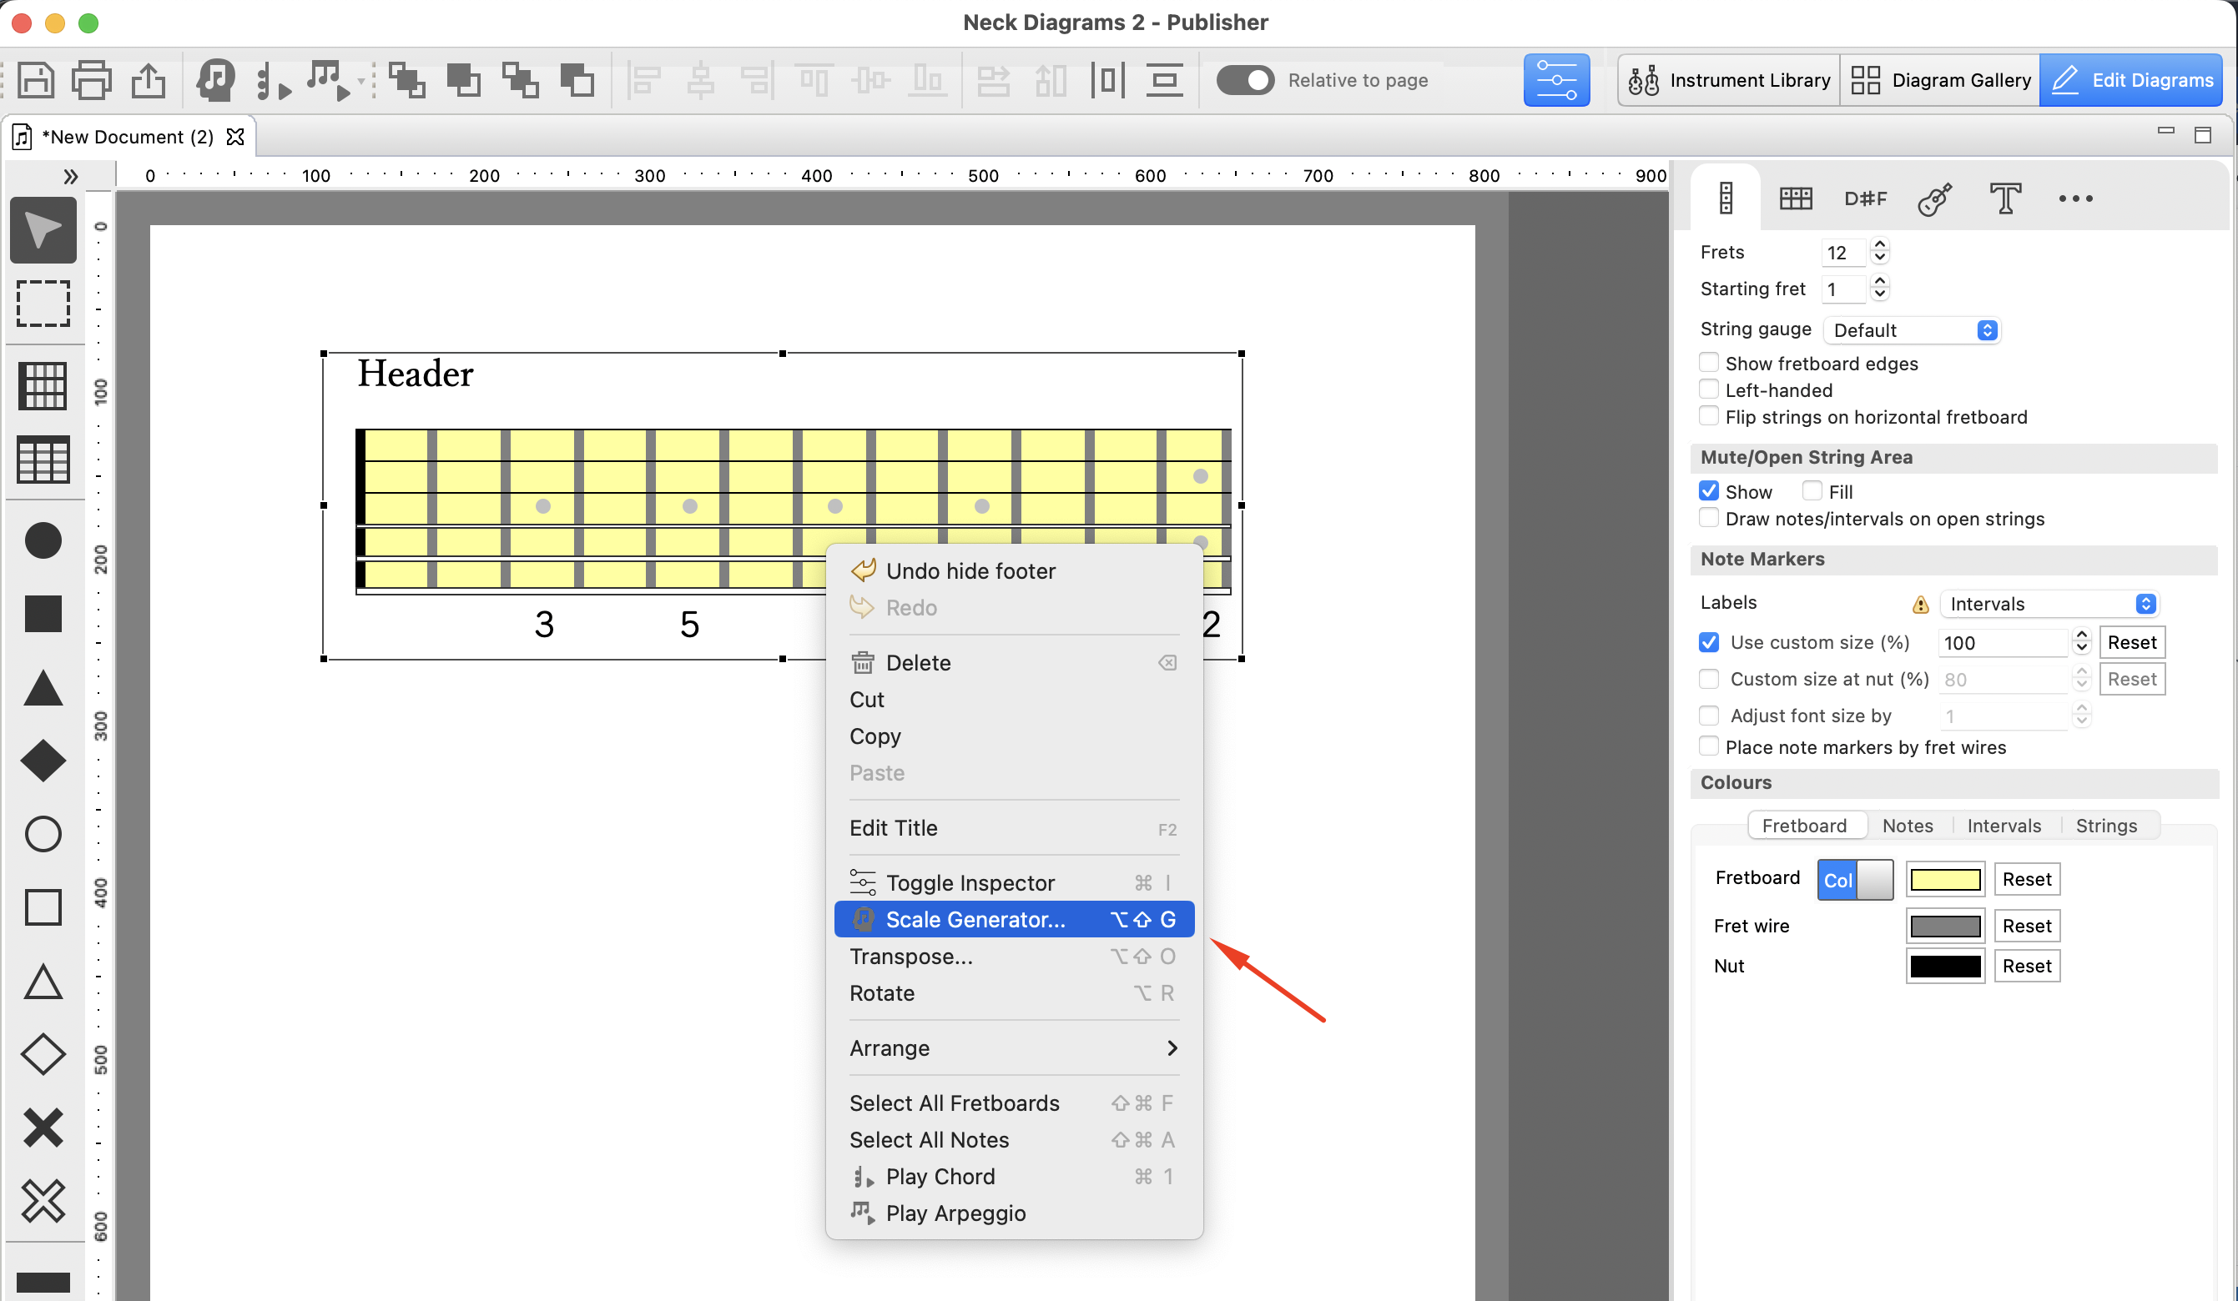Check the Left-handed option
2238x1301 pixels.
click(1709, 389)
